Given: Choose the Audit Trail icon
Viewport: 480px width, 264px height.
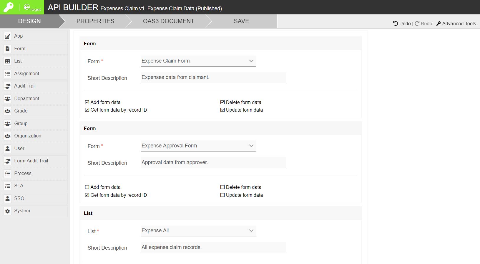Looking at the screenshot, I should (x=8, y=86).
